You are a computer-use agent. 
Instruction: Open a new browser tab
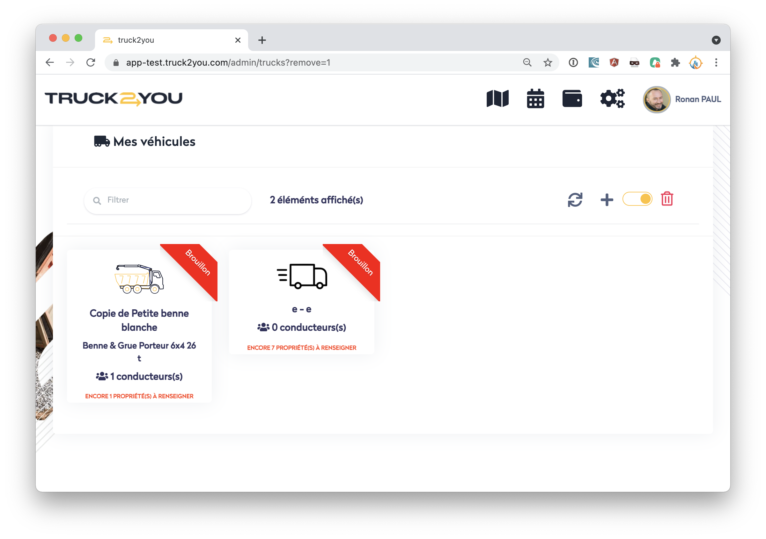[262, 40]
